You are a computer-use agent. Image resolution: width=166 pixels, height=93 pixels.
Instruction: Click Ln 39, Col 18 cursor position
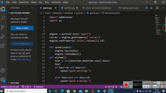tap(111, 87)
